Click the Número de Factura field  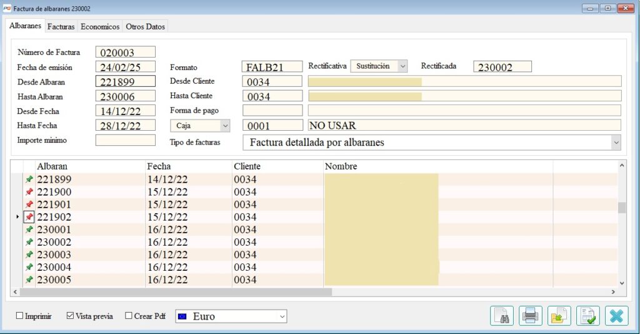coord(125,53)
